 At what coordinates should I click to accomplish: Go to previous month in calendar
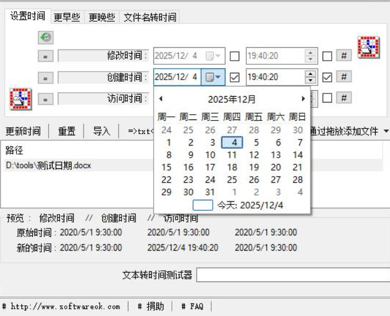(161, 99)
